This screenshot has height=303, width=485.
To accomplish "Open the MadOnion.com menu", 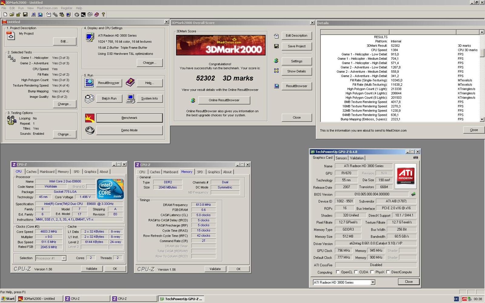I will tap(47, 8).
